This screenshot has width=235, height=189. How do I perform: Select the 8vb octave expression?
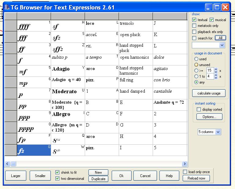68,150
